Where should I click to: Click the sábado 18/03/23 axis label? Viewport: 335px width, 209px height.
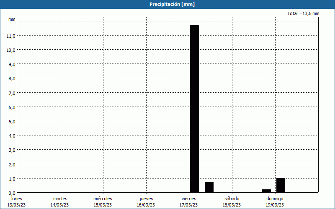click(x=232, y=202)
